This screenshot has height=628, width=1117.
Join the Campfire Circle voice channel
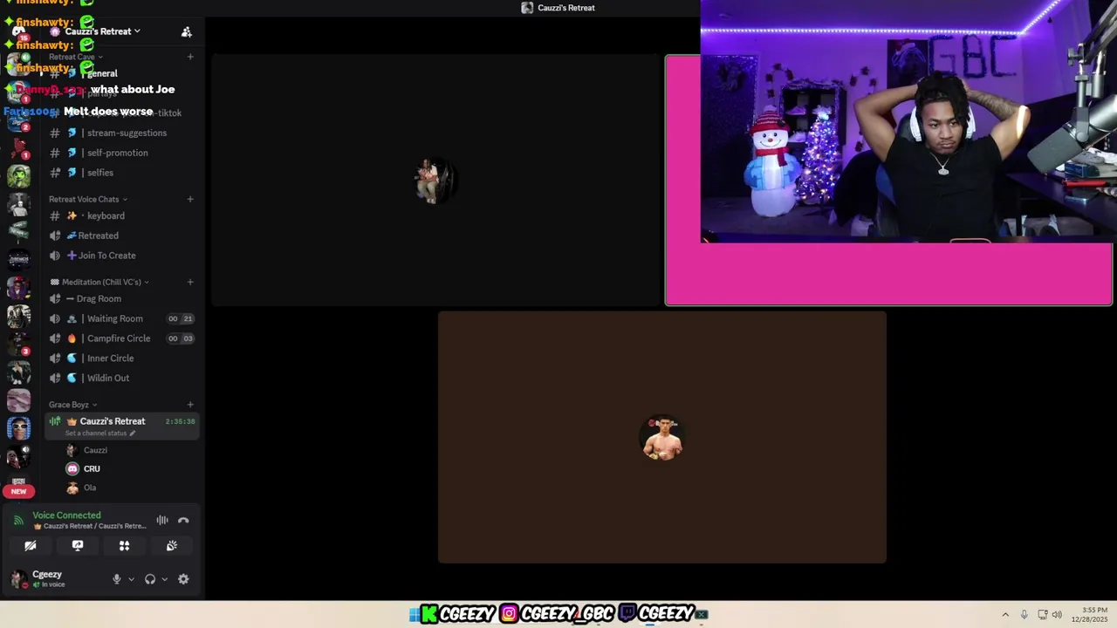120,338
